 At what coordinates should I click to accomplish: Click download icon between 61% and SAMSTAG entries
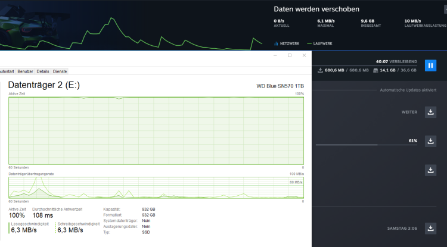(430, 170)
